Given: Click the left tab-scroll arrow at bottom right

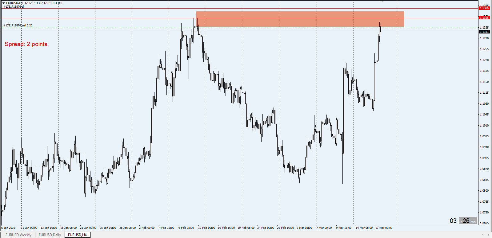Looking at the screenshot, I should coord(483,235).
